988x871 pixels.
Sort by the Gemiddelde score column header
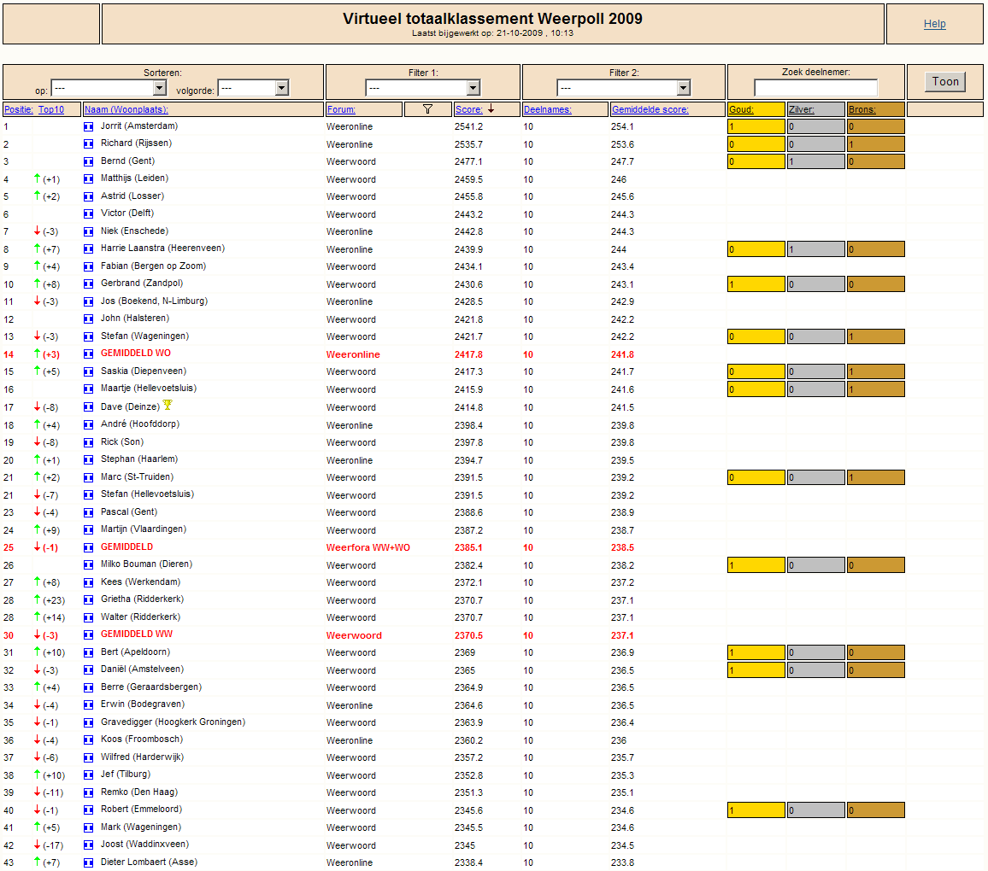[650, 109]
